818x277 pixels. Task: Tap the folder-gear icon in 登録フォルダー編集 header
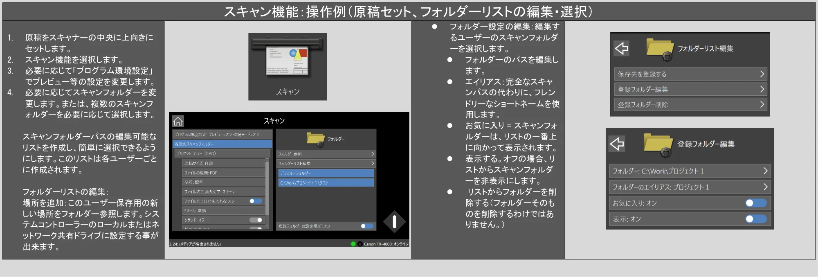[x=658, y=146]
